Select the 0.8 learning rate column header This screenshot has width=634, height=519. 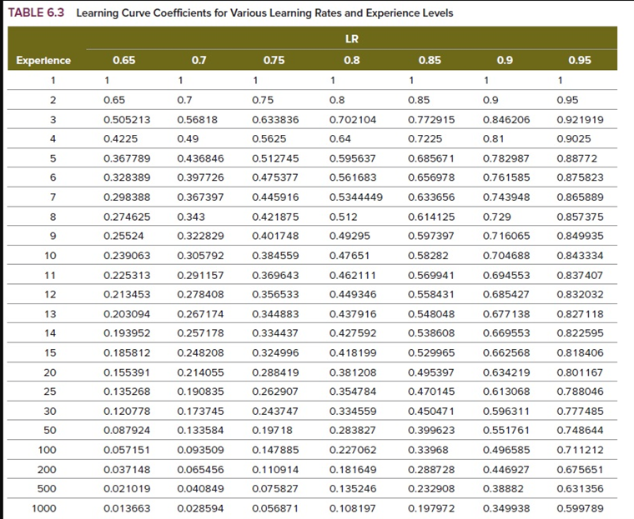352,60
